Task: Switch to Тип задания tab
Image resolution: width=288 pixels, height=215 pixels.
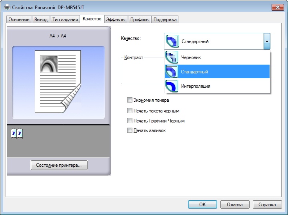Action: [x=65, y=20]
